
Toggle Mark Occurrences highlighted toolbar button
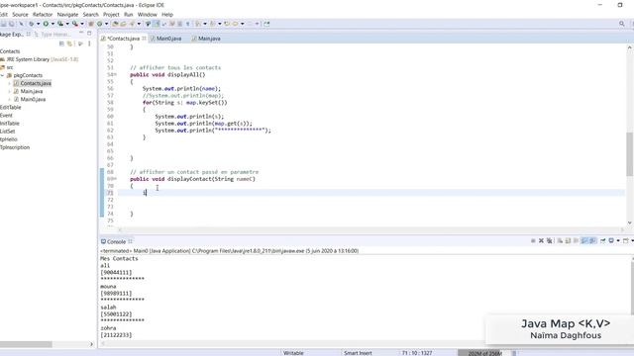click(x=157, y=24)
